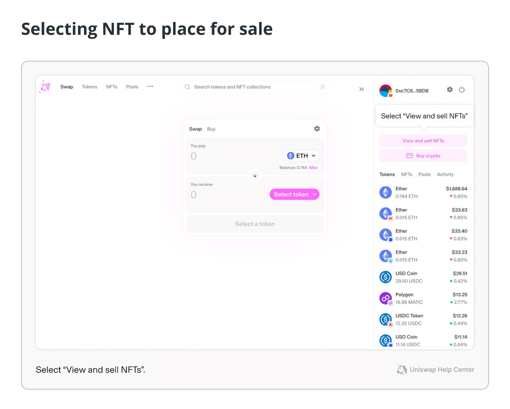Click the swap direction arrow
The image size is (510, 409).
[x=255, y=175]
